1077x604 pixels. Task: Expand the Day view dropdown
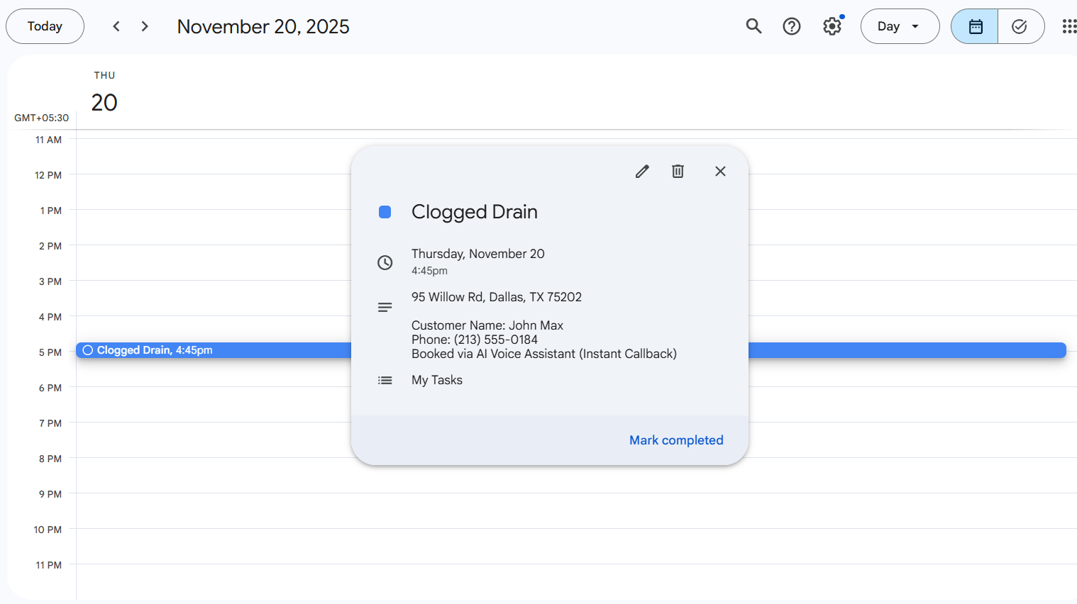pos(899,26)
